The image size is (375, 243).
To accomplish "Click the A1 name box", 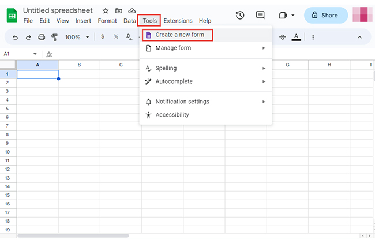I will [17, 54].
